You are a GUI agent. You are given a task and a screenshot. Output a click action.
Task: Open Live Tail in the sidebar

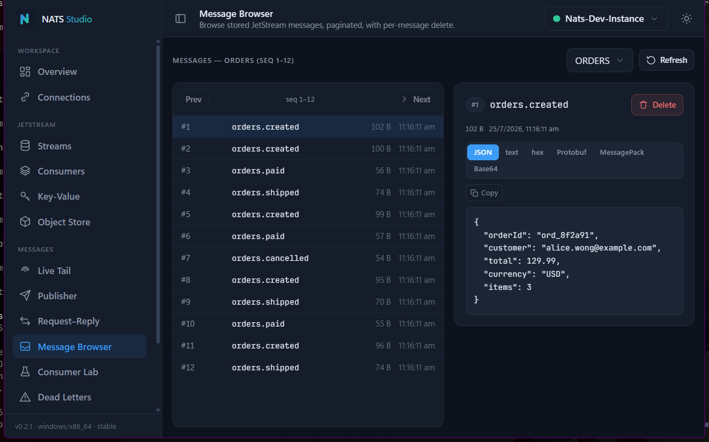coord(79,271)
